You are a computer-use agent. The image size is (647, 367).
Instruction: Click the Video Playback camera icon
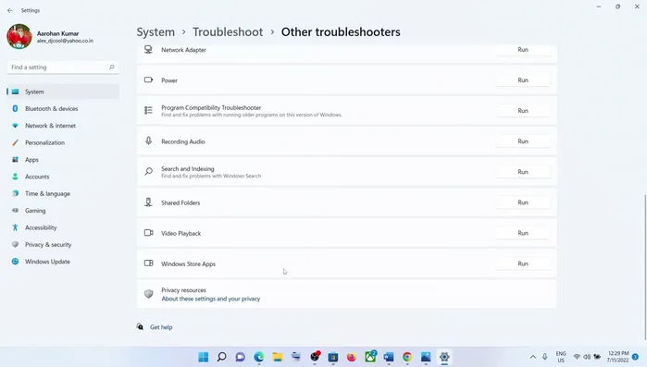point(148,233)
